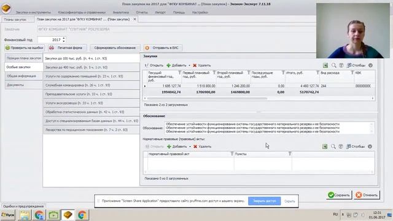Click the Финансовый год input field
This screenshot has width=393, height=221.
pos(50,39)
